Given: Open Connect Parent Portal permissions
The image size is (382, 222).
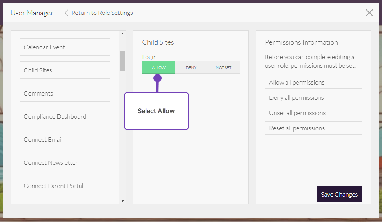Looking at the screenshot, I should coord(65,186).
